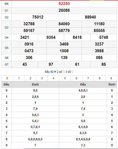Screen dimensions: 118x149
Task: Click the Đuôi cell '8,6'
Action: click(x=35, y=90)
